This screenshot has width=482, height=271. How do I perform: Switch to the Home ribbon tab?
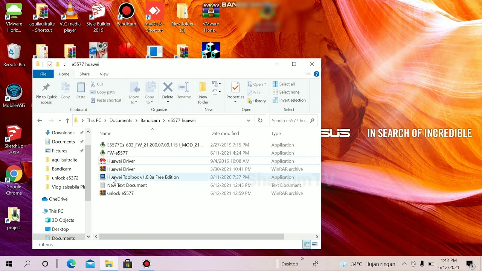64,74
